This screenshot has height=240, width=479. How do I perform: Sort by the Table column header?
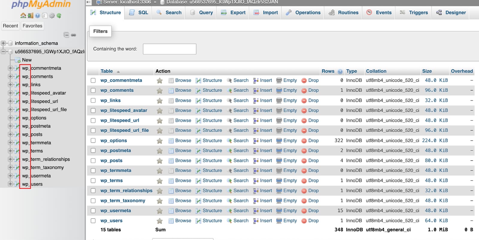coord(107,71)
